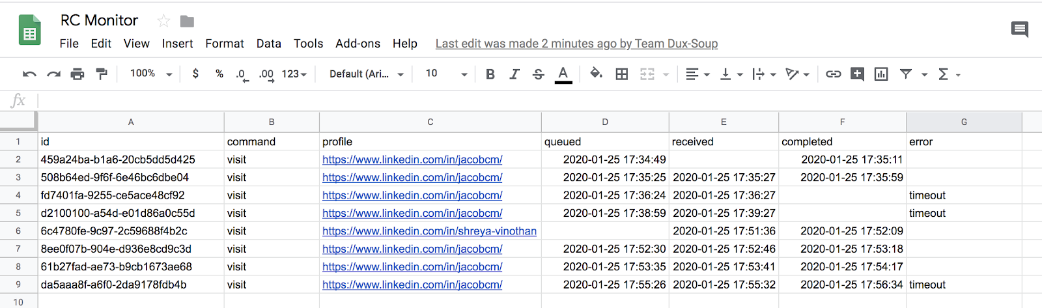Expand the filter views arrow
The width and height of the screenshot is (1042, 308).
click(924, 75)
